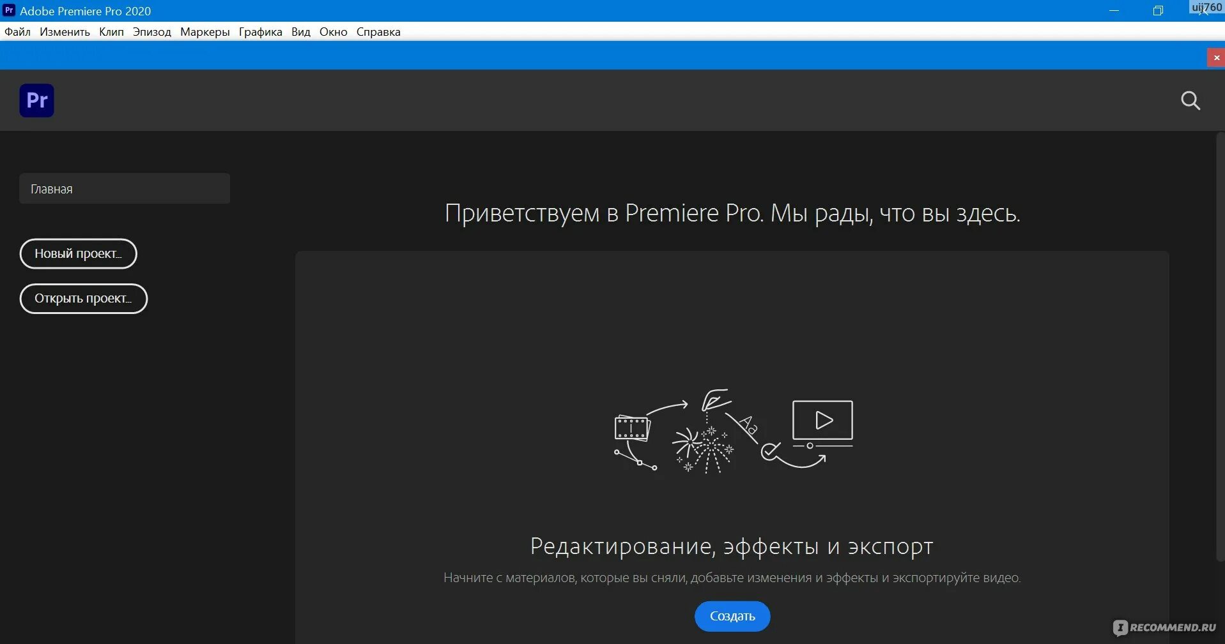Open the Вид menu
Screen dimensions: 1225x644
point(300,32)
